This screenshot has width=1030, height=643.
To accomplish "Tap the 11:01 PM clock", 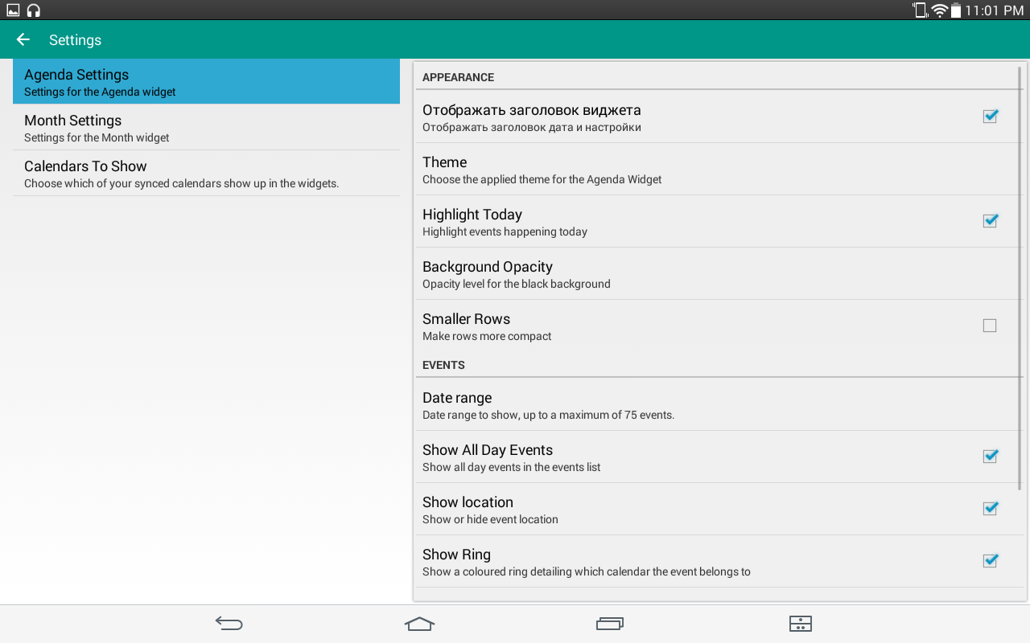I will click(994, 10).
